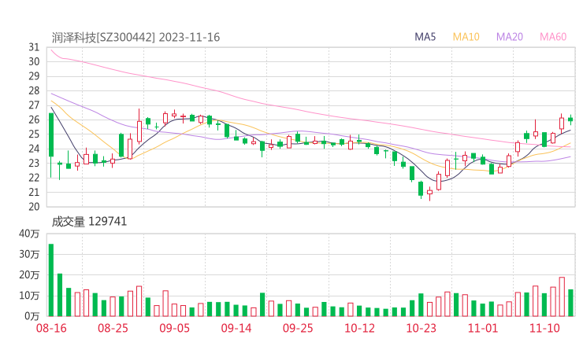
Task: Click the 11-01 date label
Action: pyautogui.click(x=483, y=328)
